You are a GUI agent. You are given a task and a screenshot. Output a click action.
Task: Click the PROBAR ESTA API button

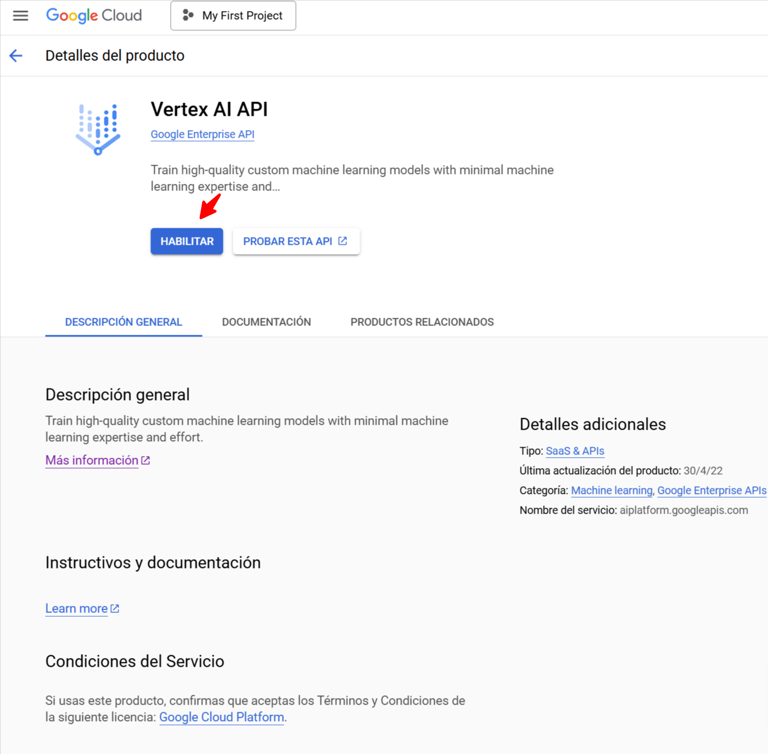(288, 241)
